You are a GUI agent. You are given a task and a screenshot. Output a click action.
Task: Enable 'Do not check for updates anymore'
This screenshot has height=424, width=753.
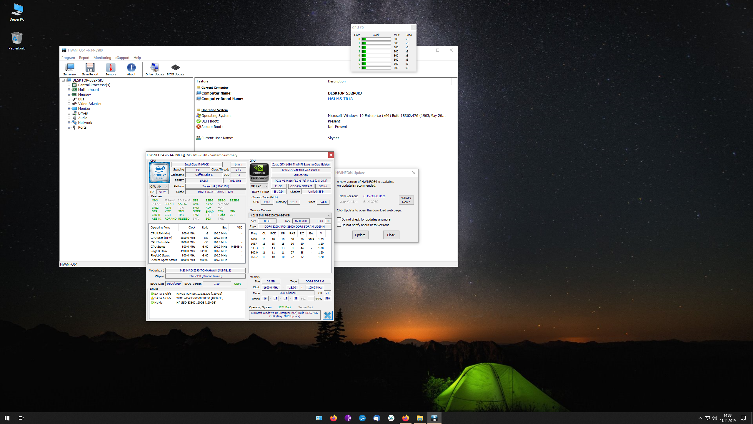pyautogui.click(x=339, y=219)
